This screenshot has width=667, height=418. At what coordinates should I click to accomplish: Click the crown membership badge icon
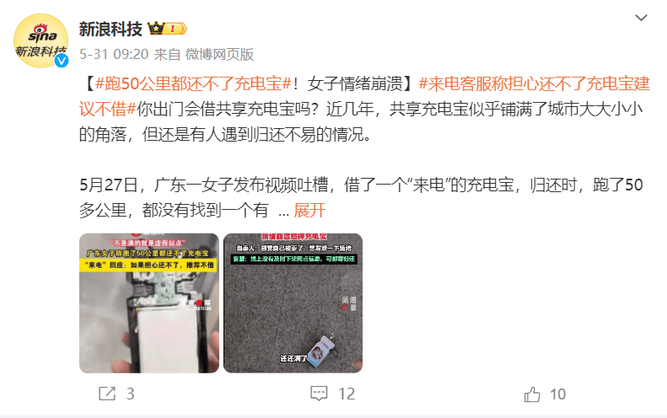[x=155, y=29]
